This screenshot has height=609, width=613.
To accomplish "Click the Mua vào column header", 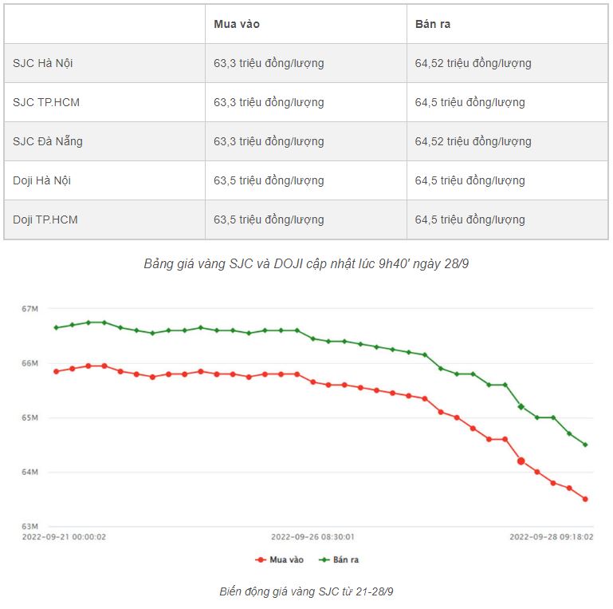I will point(237,24).
